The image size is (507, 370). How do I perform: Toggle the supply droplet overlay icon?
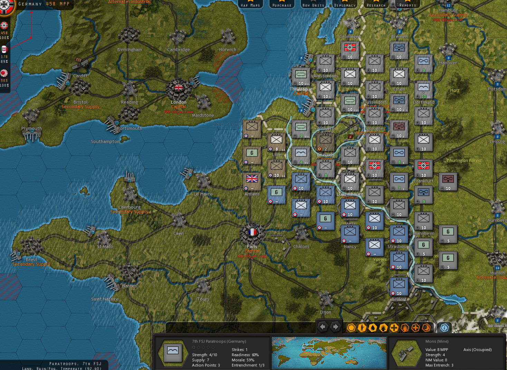(x=372, y=328)
